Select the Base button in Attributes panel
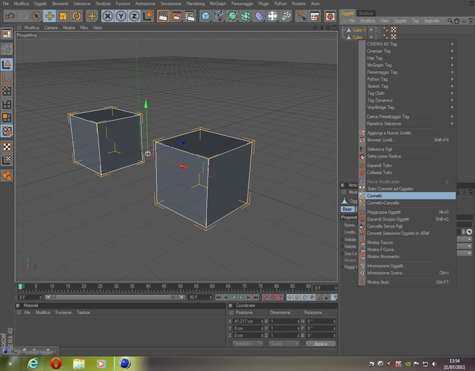 pyautogui.click(x=347, y=209)
